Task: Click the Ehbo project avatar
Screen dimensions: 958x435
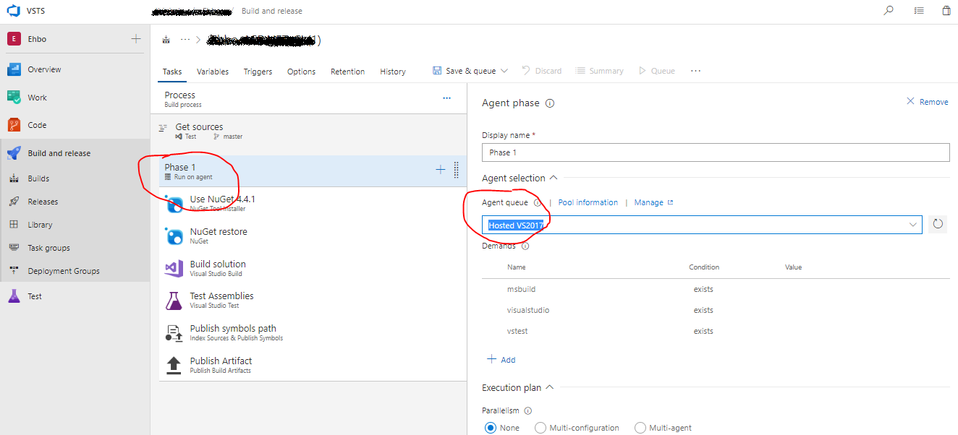Action: click(14, 39)
